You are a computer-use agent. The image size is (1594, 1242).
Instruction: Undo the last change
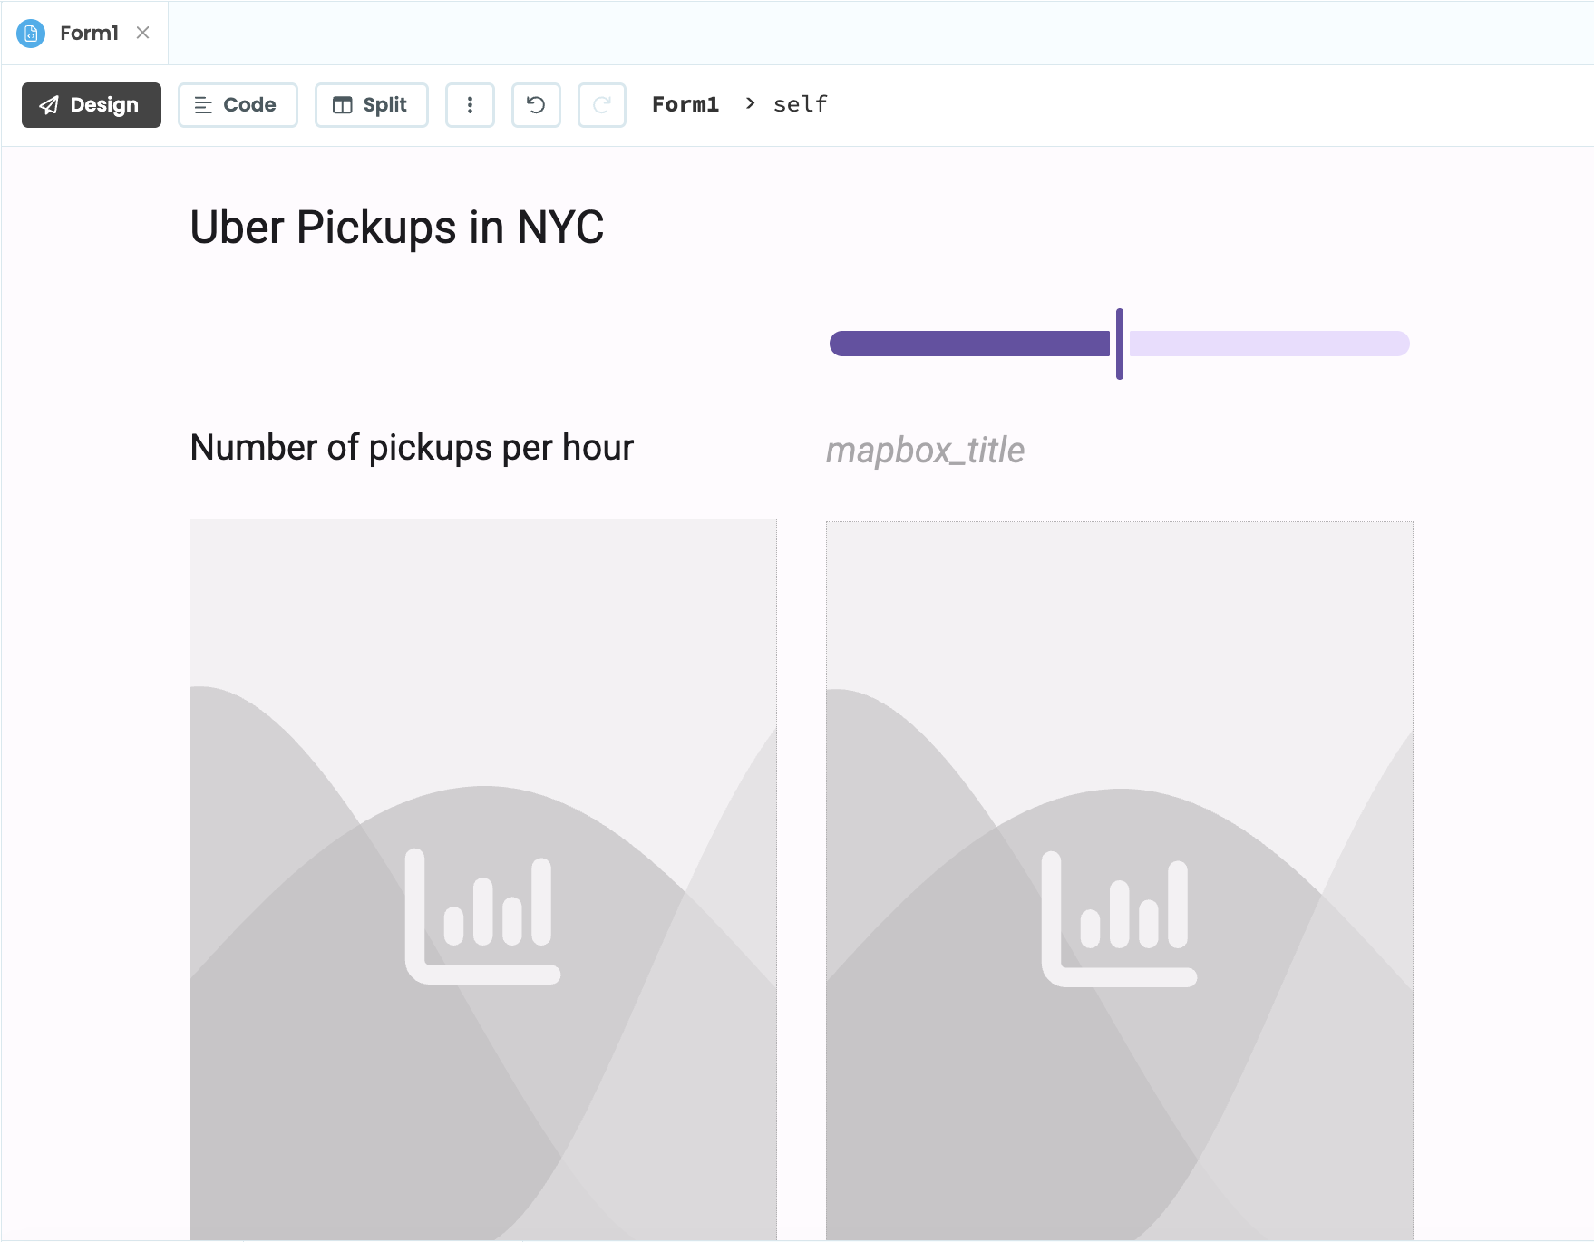click(x=536, y=105)
